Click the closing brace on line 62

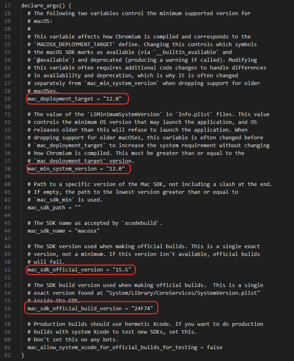click(x=23, y=355)
